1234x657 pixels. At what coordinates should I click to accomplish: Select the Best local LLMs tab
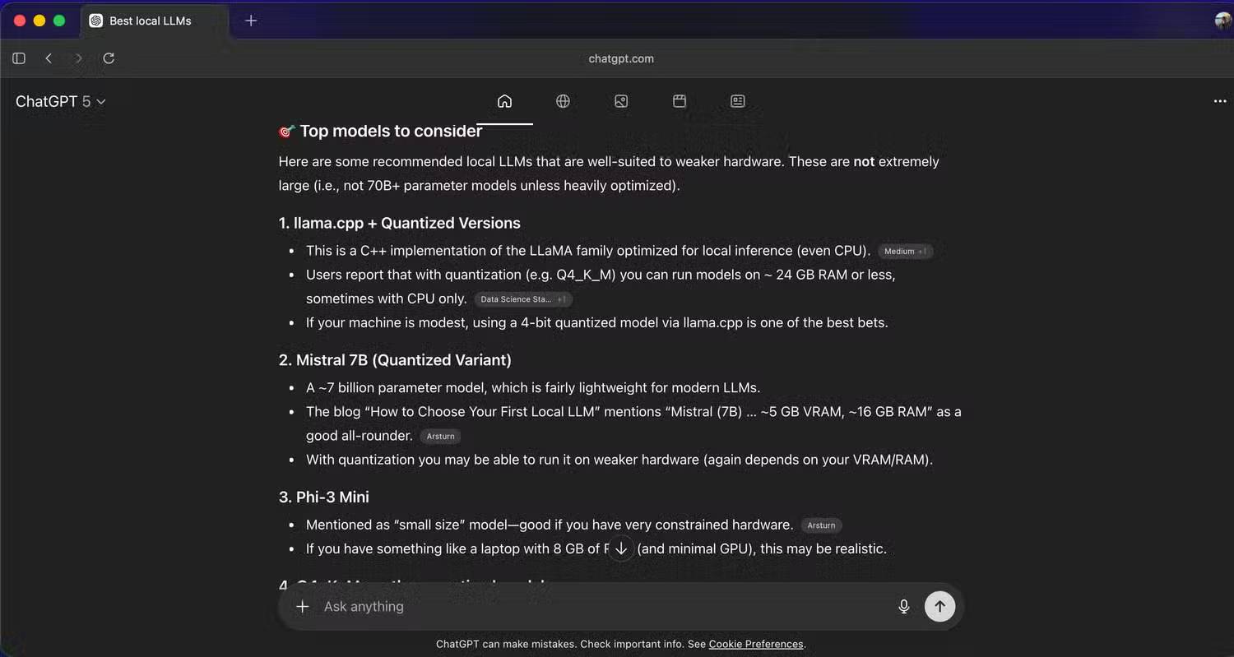tap(150, 21)
